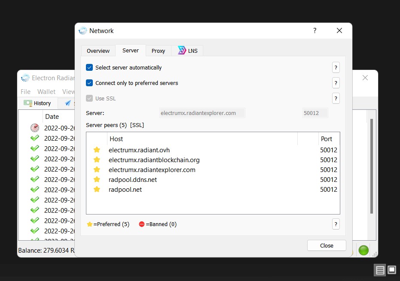Sort peers by the Host column header
Screen dimensions: 400x281
pyautogui.click(x=202, y=139)
